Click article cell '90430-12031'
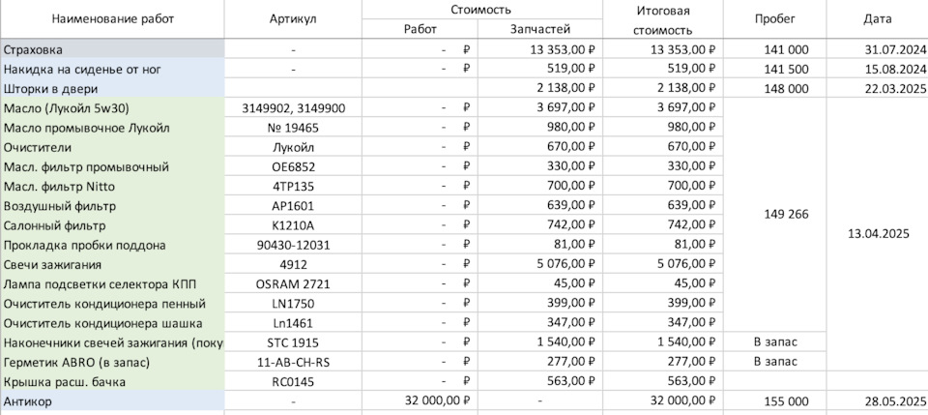Screen dimensions: 928x415 (x=293, y=245)
